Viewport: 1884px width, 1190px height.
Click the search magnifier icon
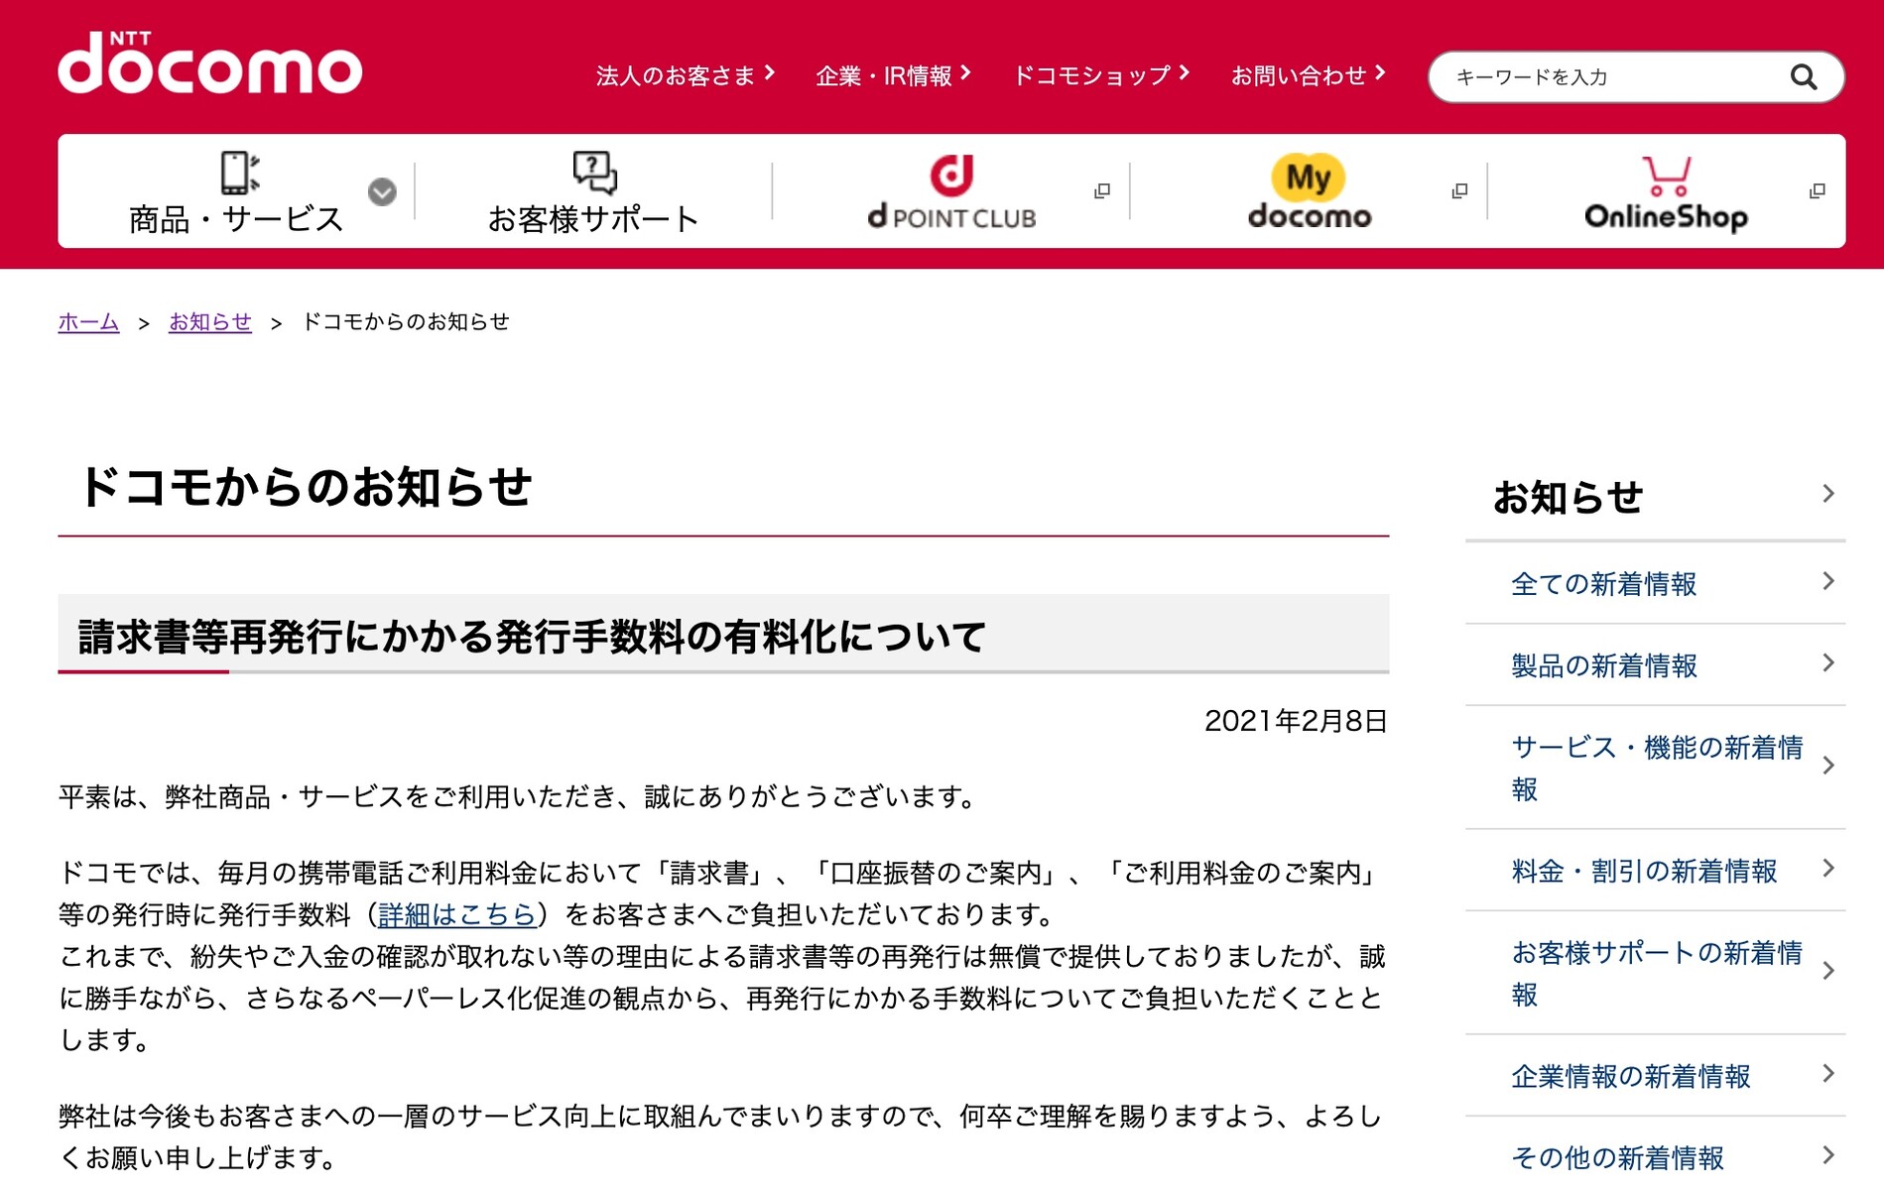tap(1802, 77)
